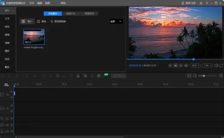Toggle text track eye visibility

(12, 118)
